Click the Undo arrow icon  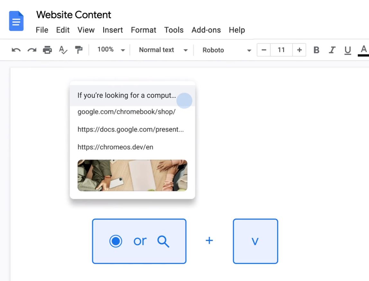click(16, 50)
